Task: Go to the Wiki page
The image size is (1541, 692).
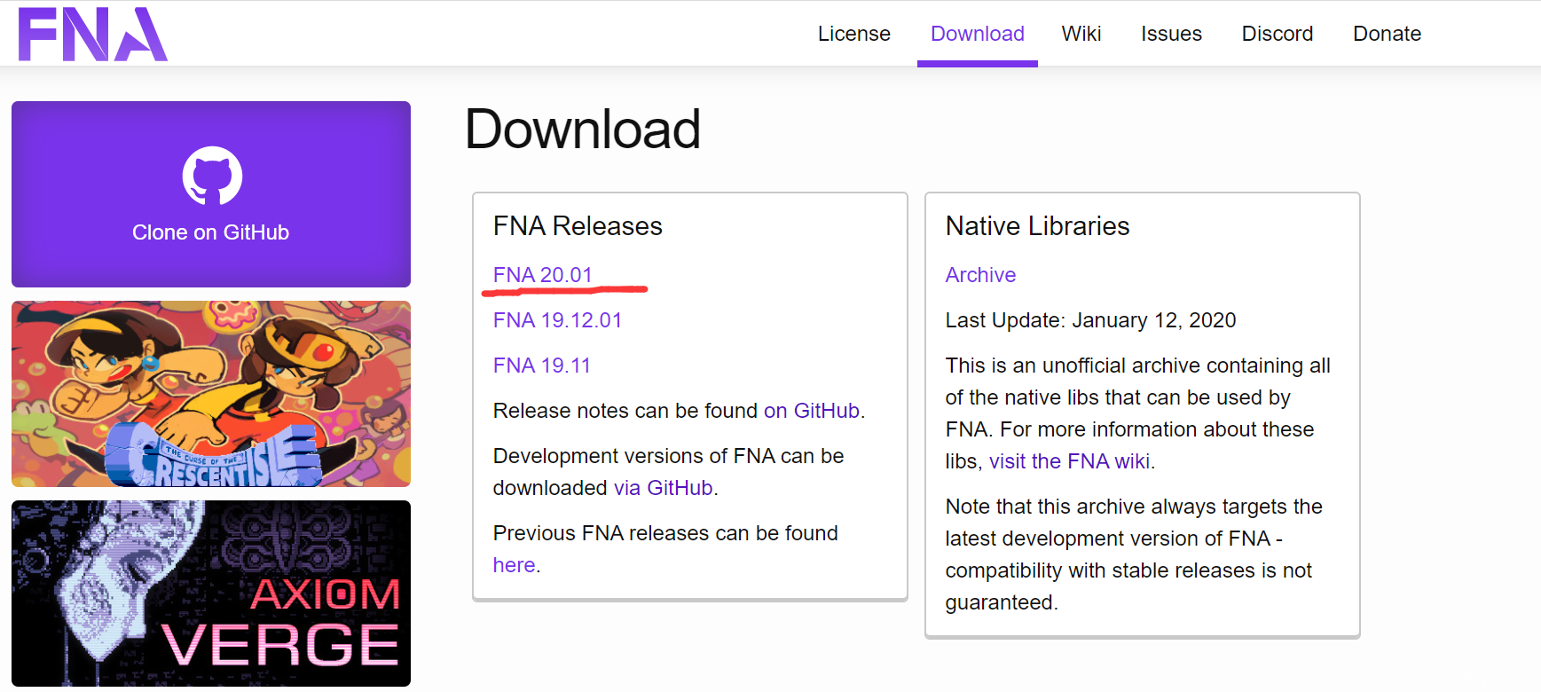Action: coord(1081,34)
